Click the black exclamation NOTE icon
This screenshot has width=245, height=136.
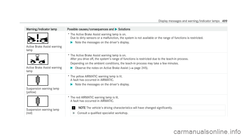[73, 108]
